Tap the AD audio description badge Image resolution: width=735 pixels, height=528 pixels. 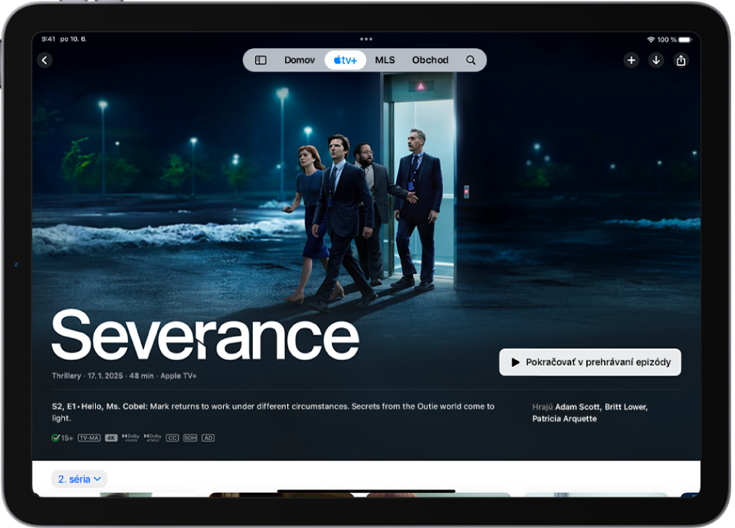[x=208, y=438]
